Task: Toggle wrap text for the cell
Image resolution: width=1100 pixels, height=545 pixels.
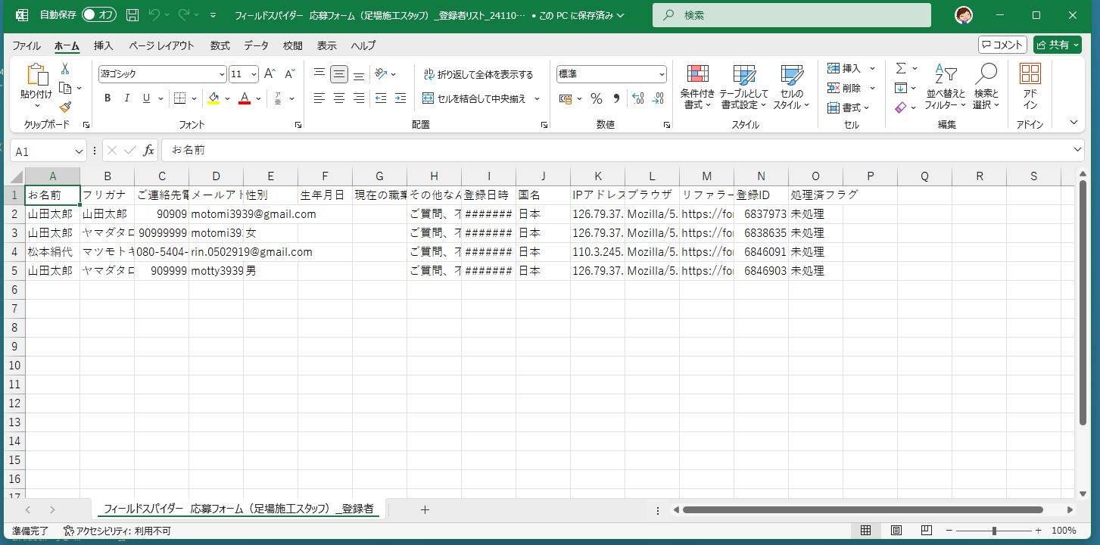Action: tap(478, 74)
